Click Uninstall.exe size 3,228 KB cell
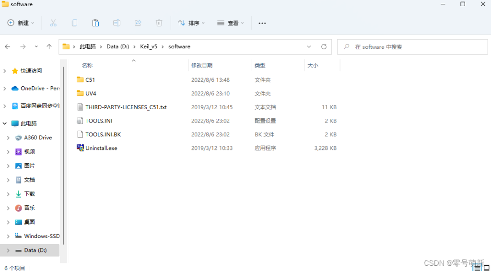Viewport: 491px width, 271px height. 326,148
